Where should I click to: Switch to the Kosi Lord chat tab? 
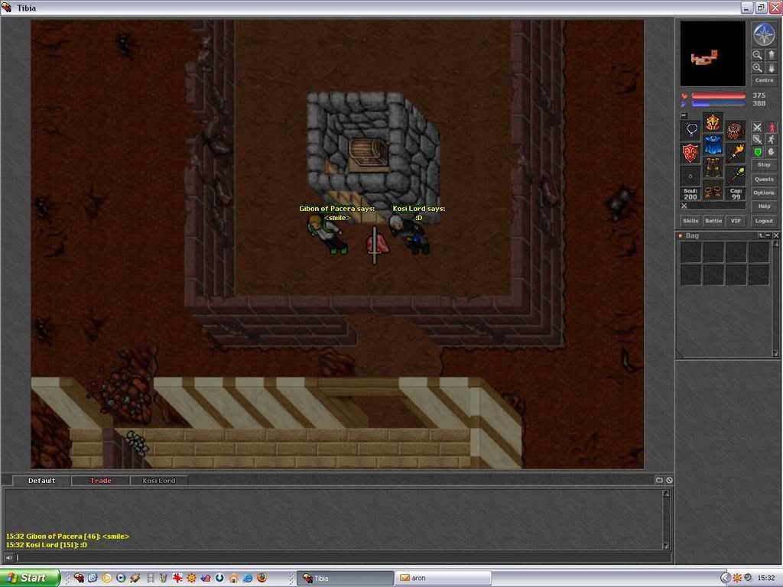click(159, 481)
